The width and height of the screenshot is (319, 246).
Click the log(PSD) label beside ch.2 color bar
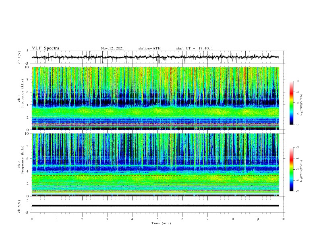(301, 171)
